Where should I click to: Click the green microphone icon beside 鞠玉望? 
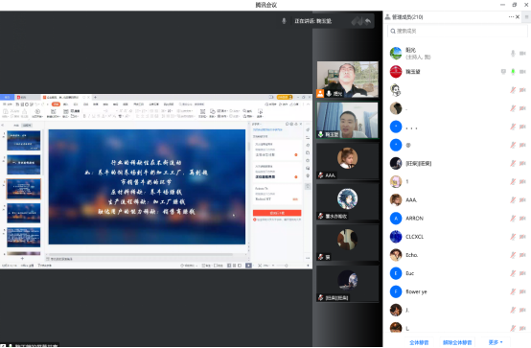[x=513, y=72]
